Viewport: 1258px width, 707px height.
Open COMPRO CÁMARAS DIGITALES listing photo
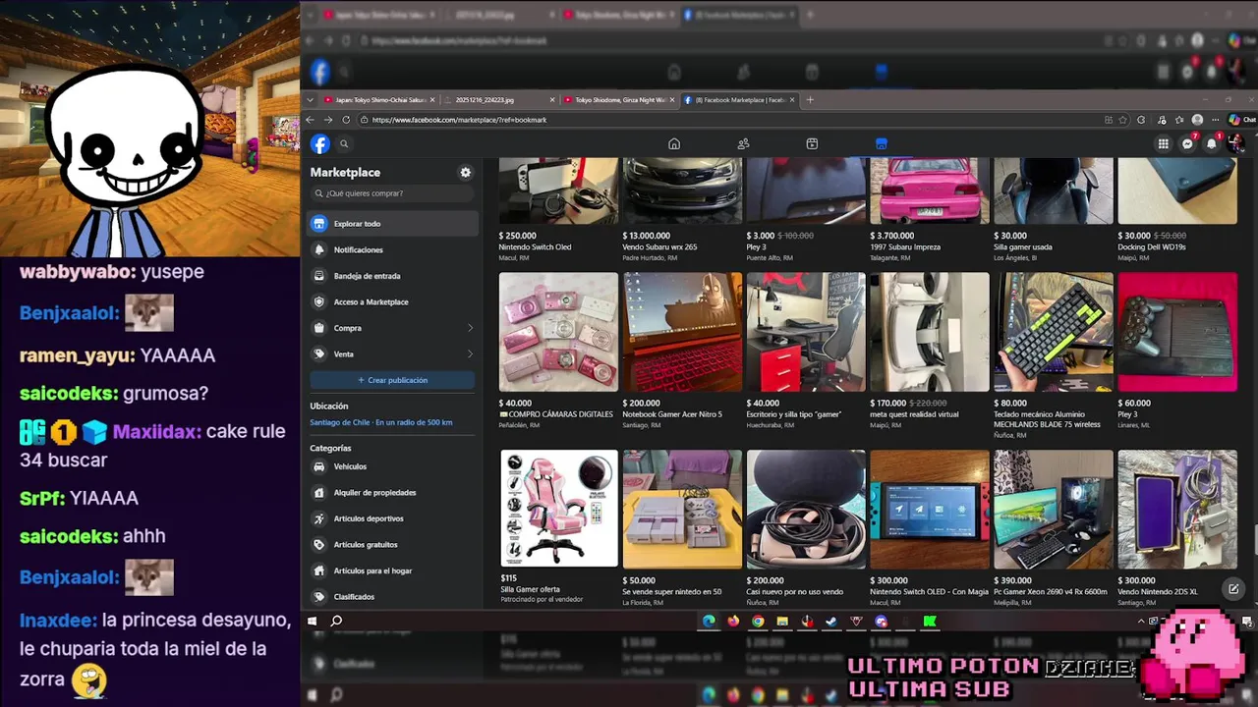[558, 332]
